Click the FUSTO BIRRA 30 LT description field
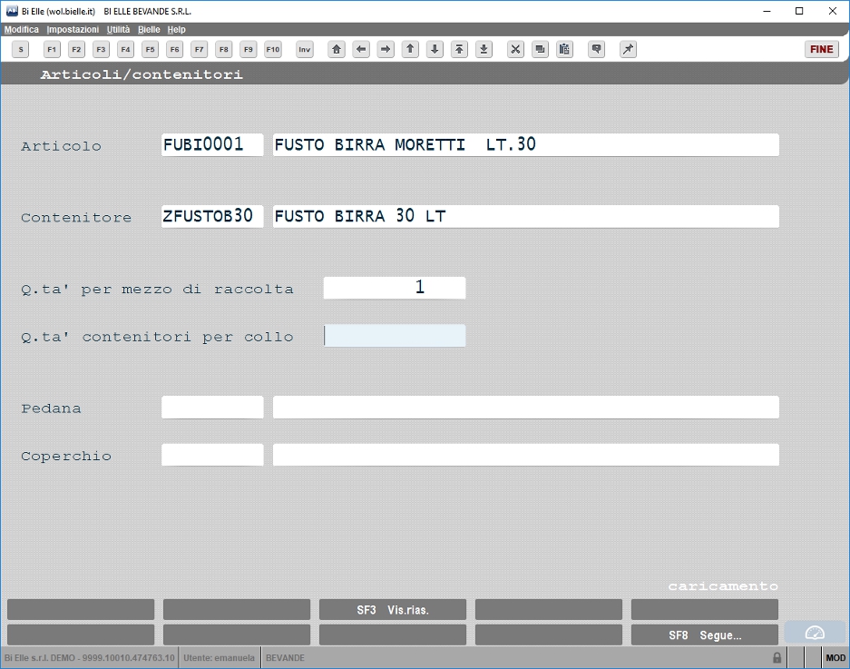Image resolution: width=850 pixels, height=669 pixels. [526, 216]
